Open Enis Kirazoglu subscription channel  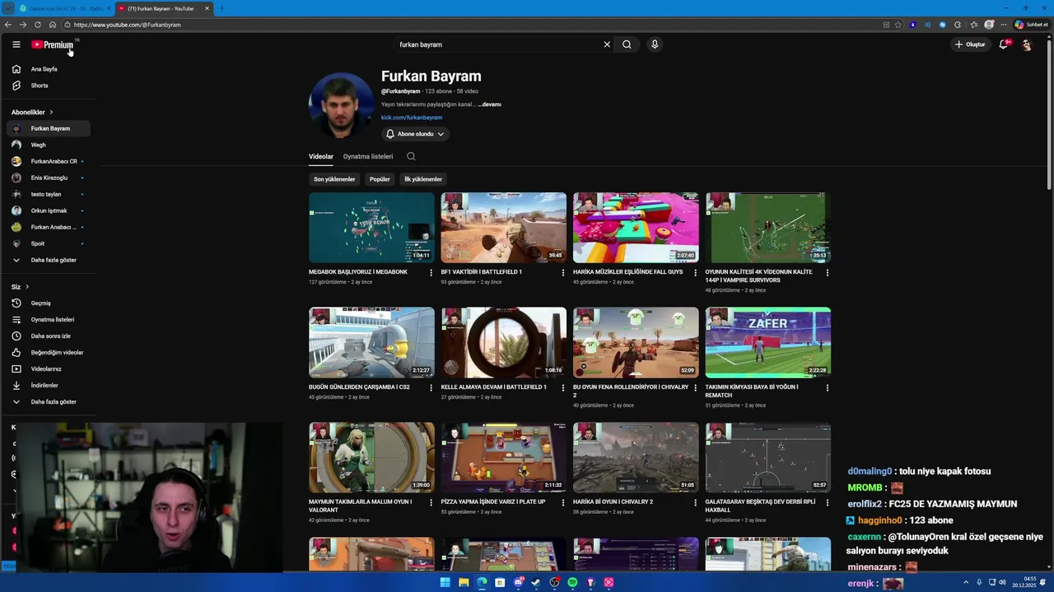pos(48,178)
